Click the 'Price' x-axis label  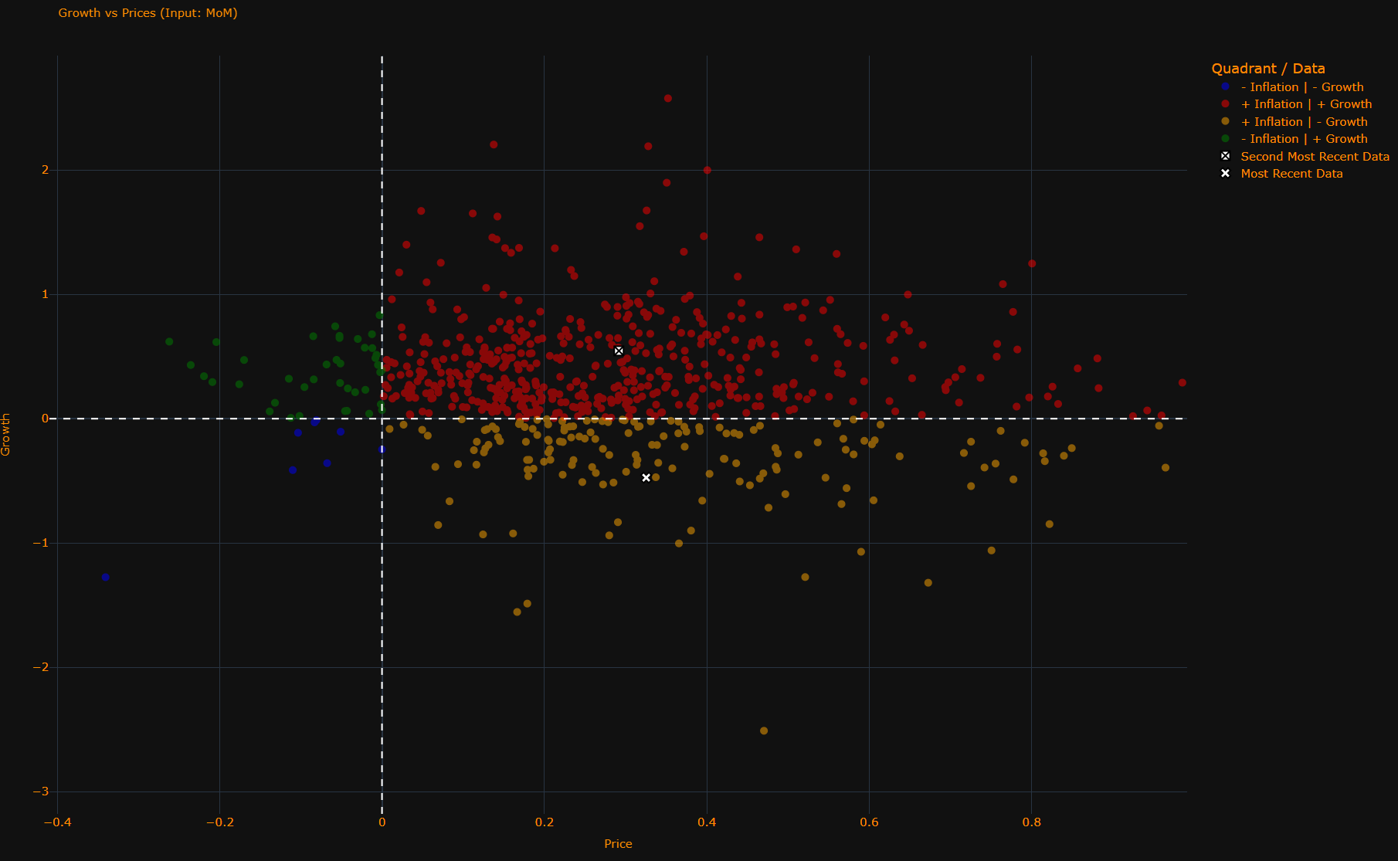[x=618, y=844]
